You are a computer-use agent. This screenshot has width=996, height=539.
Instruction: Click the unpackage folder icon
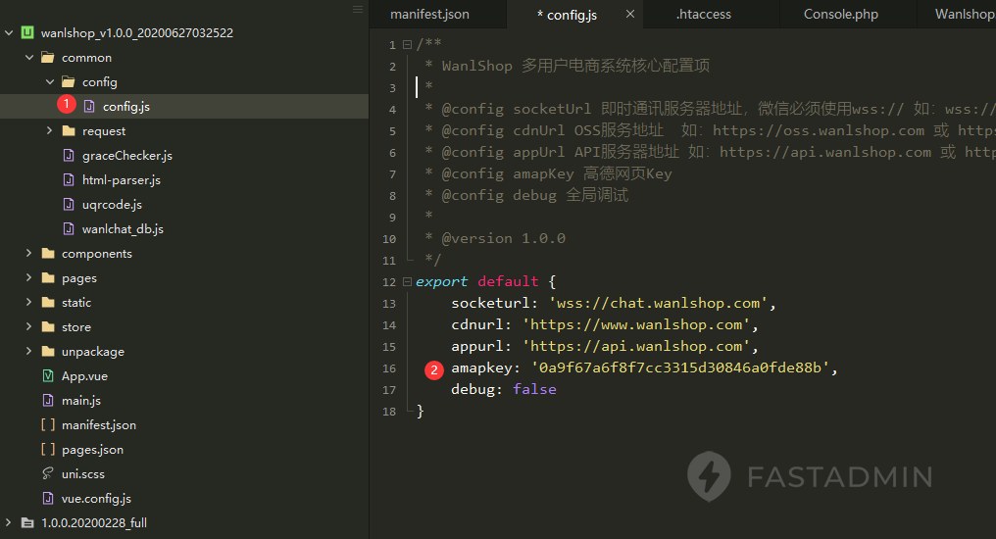pos(48,351)
